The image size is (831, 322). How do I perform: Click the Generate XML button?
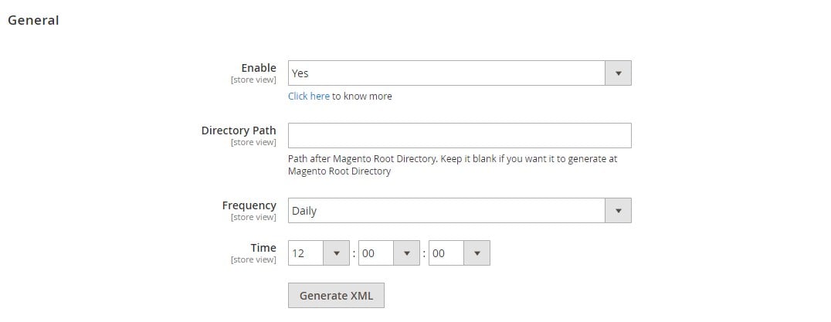336,296
